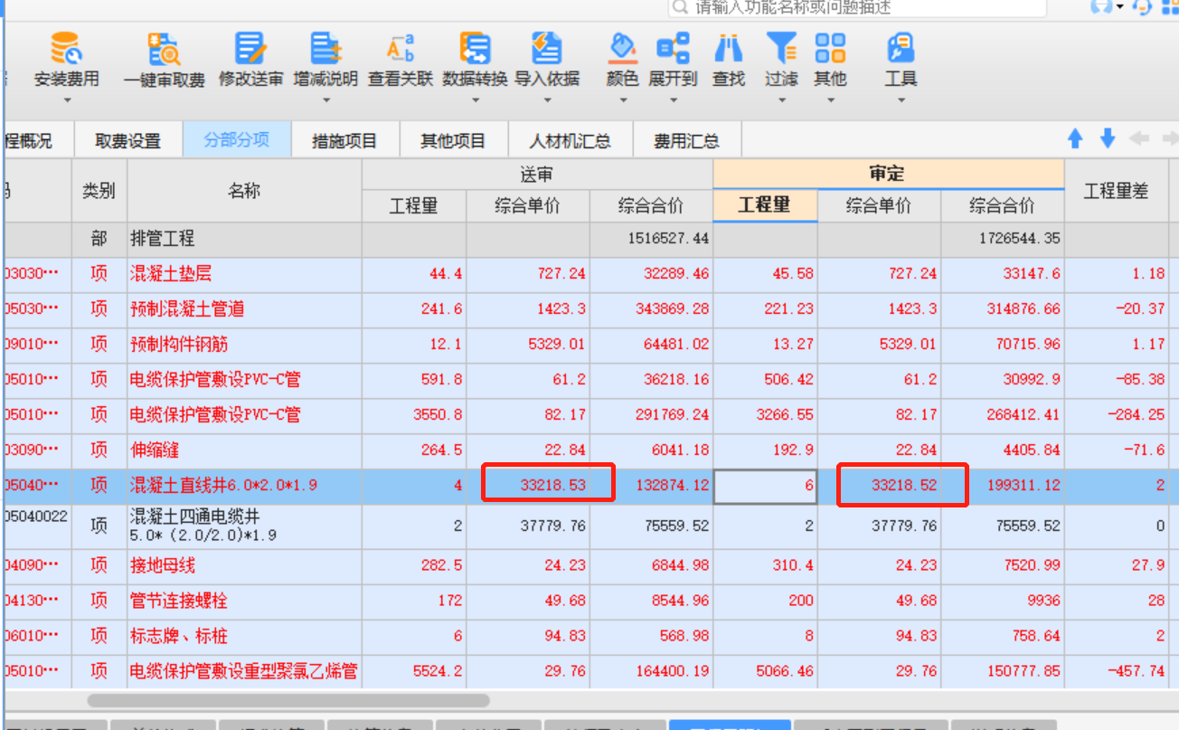Open 查找 binoculars tool
The height and width of the screenshot is (730, 1179).
point(728,47)
